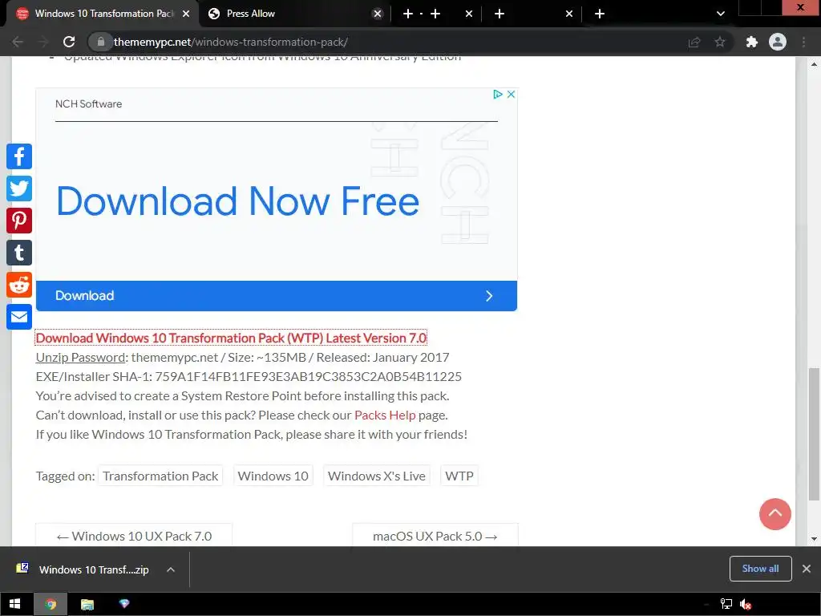Share page on Facebook sidebar icon
821x616 pixels.
(19, 156)
